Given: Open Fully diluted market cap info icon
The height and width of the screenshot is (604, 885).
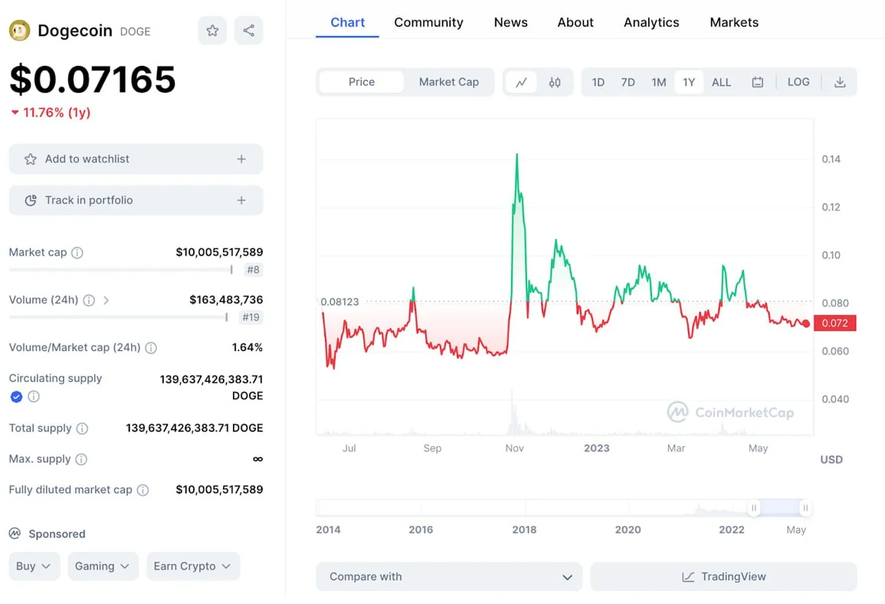Looking at the screenshot, I should (143, 490).
